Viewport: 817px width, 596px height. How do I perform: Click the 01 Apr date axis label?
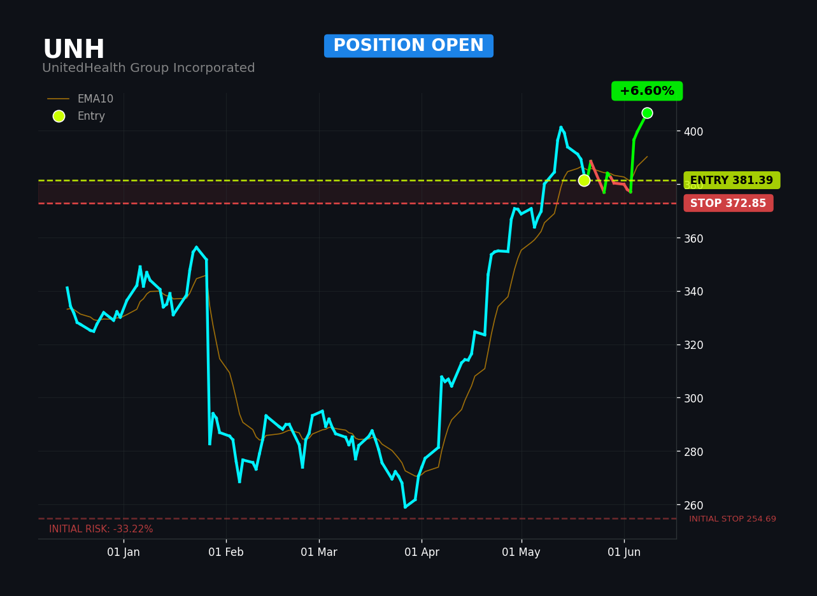[x=422, y=552]
